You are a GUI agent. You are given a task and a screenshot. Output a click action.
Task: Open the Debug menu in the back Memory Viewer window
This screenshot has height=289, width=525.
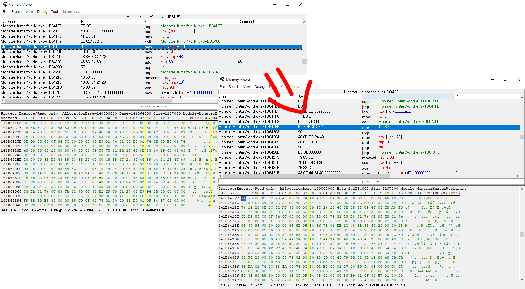pyautogui.click(x=42, y=12)
